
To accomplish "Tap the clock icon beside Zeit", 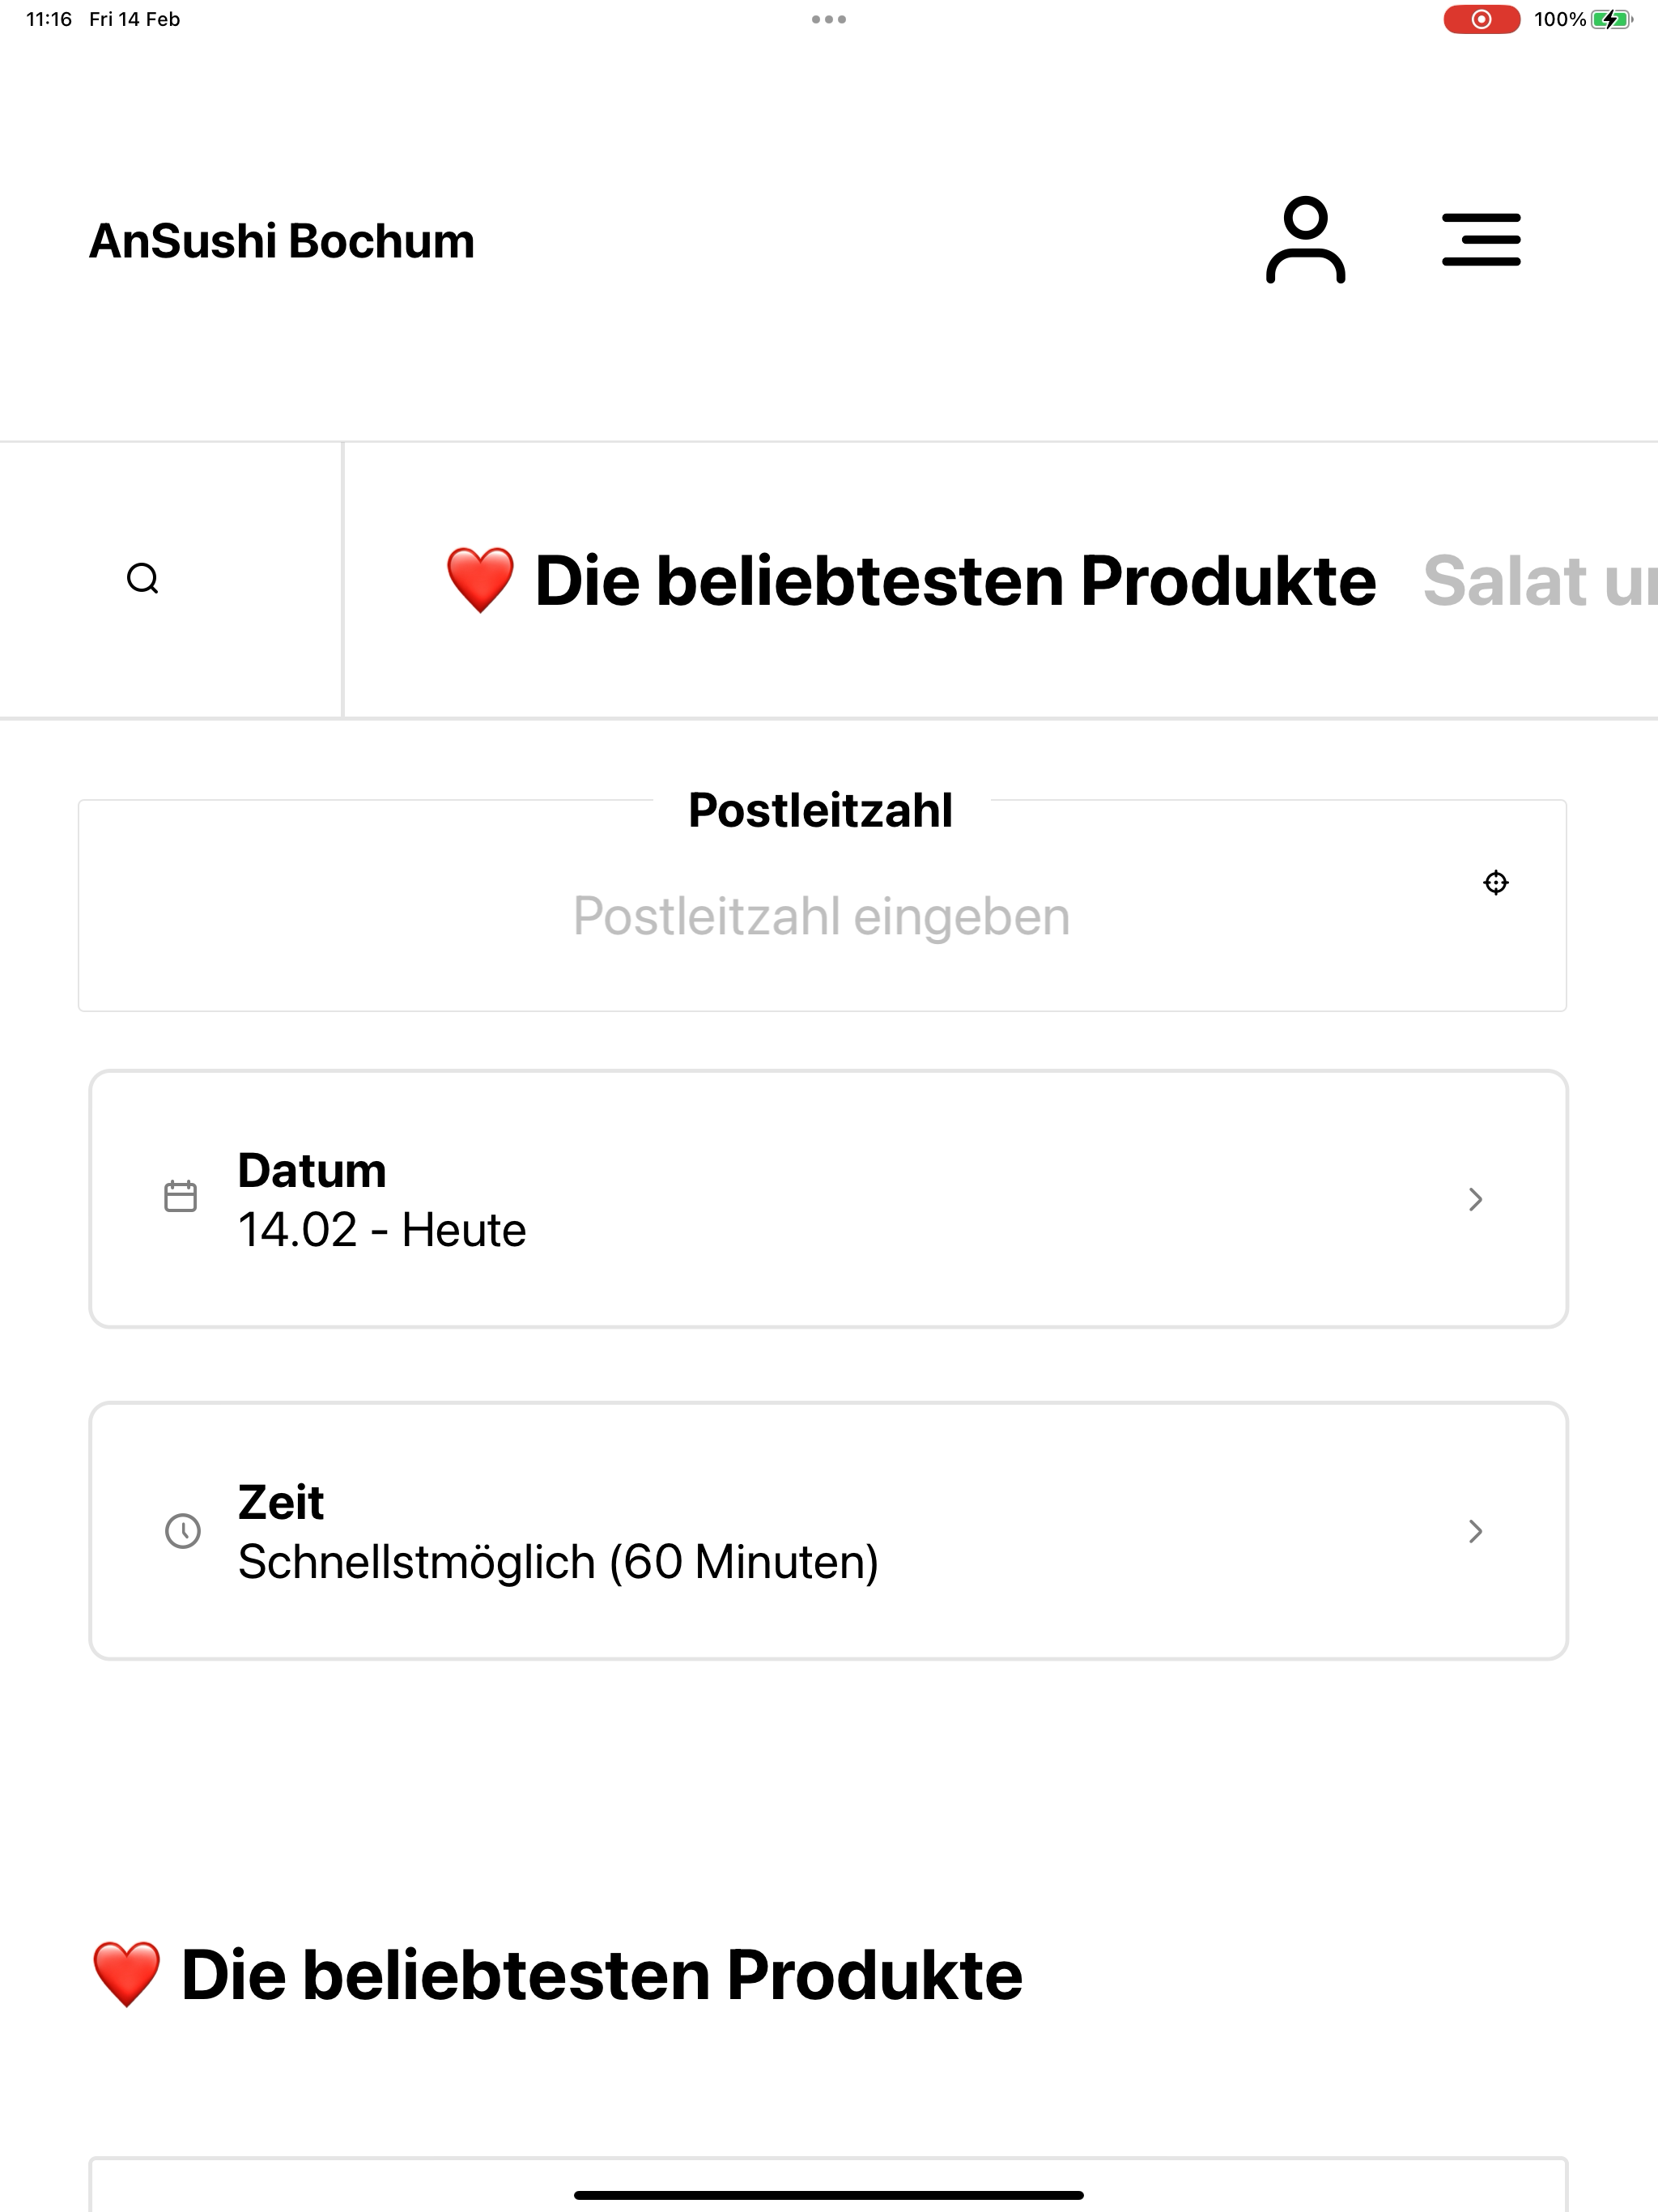I will pos(182,1530).
